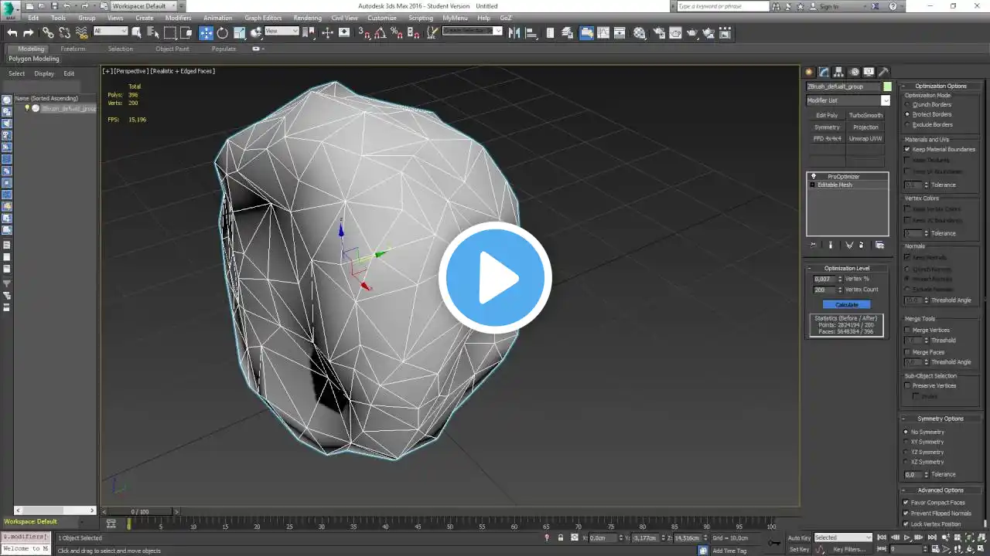Switch to the Hierarchy command panel
The image size is (990, 556).
click(839, 72)
